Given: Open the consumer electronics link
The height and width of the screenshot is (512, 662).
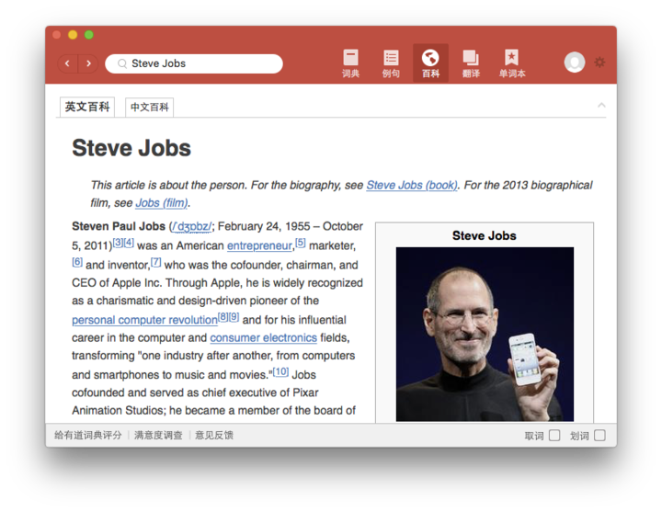Looking at the screenshot, I should coord(263,338).
